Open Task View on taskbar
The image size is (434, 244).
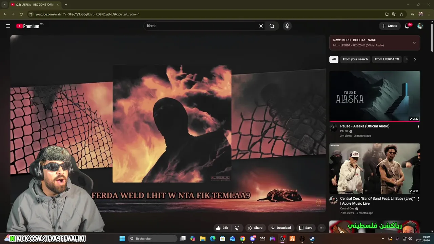coord(183,239)
